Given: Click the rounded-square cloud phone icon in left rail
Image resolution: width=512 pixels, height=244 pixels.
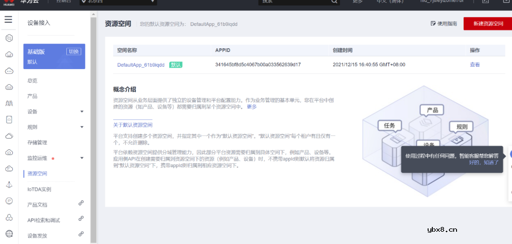Looking at the screenshot, I should click(9, 120).
